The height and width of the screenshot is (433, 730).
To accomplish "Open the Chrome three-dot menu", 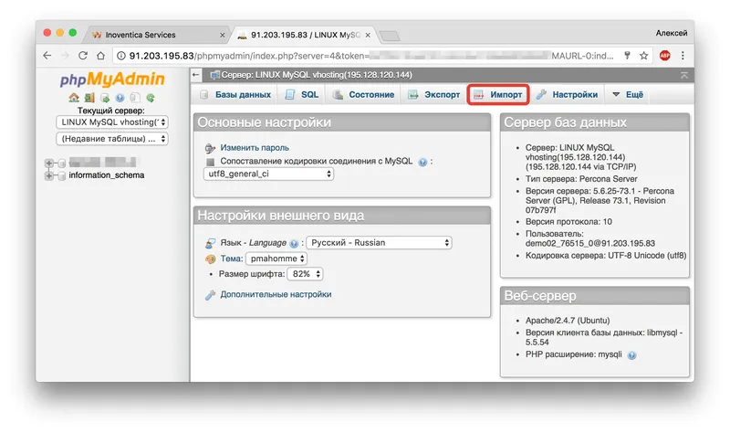I will click(x=683, y=56).
